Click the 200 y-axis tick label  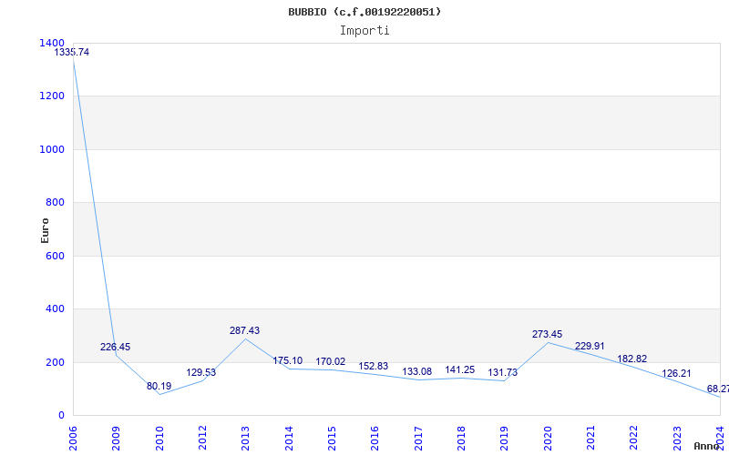pyautogui.click(x=55, y=362)
